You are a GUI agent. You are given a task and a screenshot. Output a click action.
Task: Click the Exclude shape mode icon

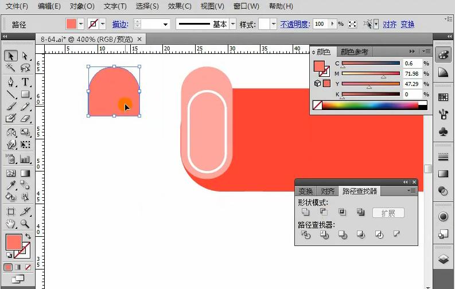coord(361,212)
